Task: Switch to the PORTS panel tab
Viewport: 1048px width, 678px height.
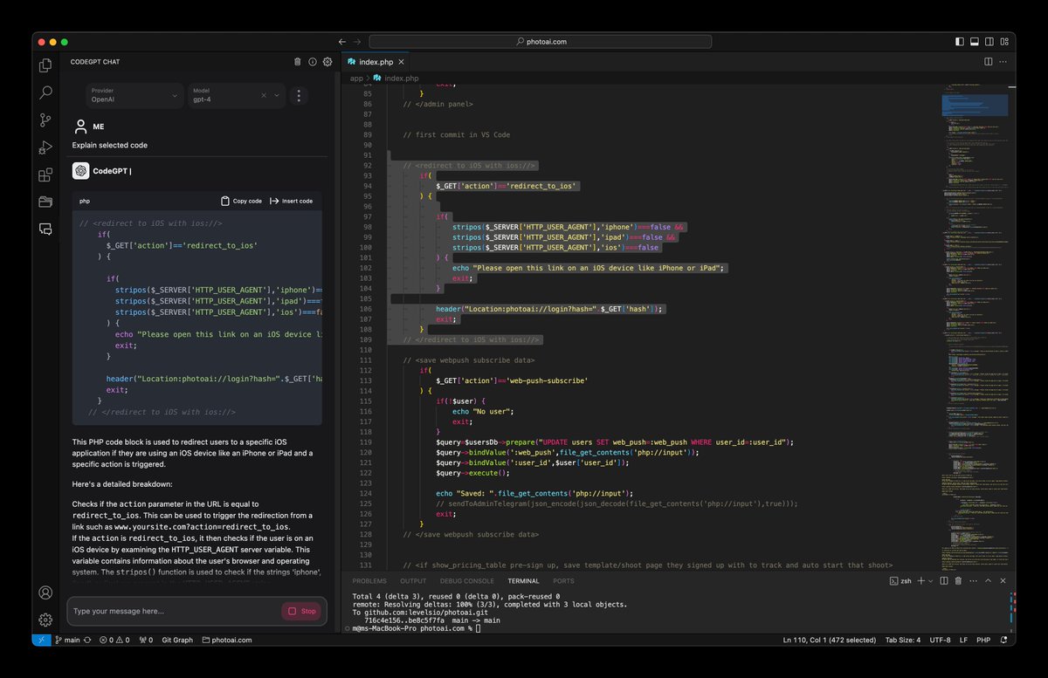Action: tap(563, 580)
